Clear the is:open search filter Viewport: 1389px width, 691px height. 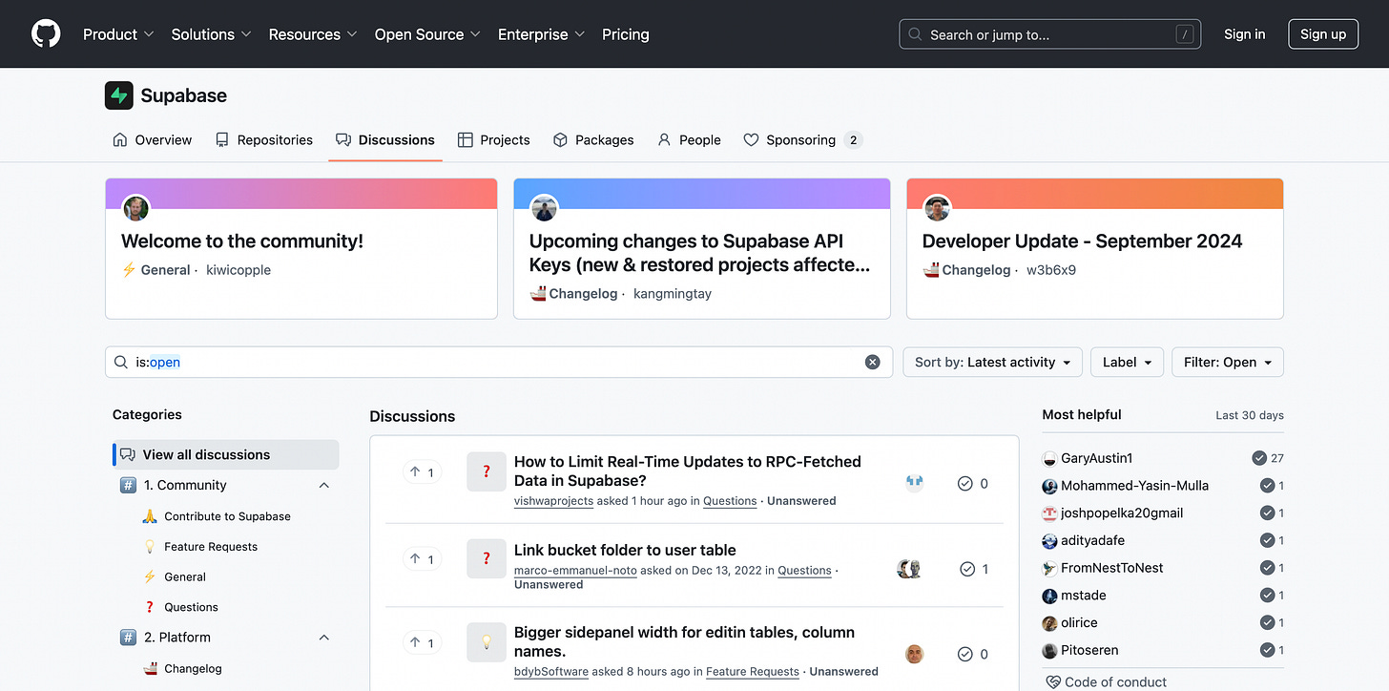coord(872,362)
